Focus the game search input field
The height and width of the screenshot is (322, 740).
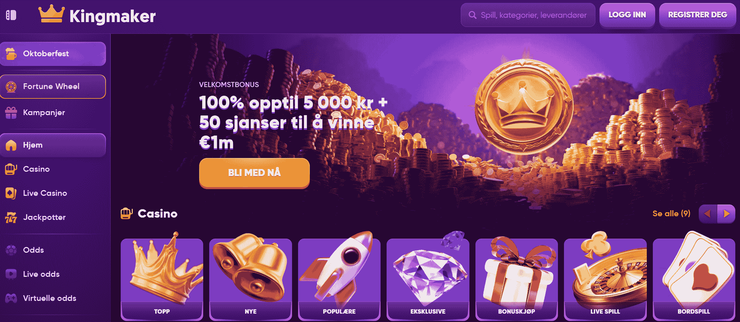[528, 15]
